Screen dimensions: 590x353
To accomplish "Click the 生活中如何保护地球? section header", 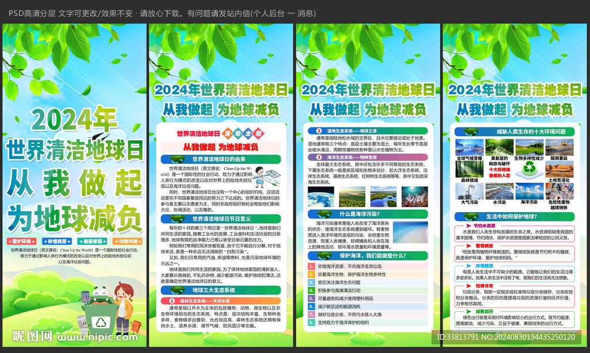I will (x=515, y=217).
